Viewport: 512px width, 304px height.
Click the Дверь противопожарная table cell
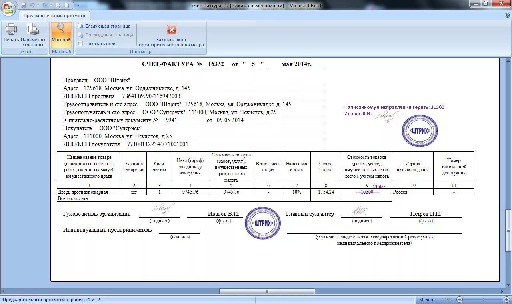pos(89,192)
